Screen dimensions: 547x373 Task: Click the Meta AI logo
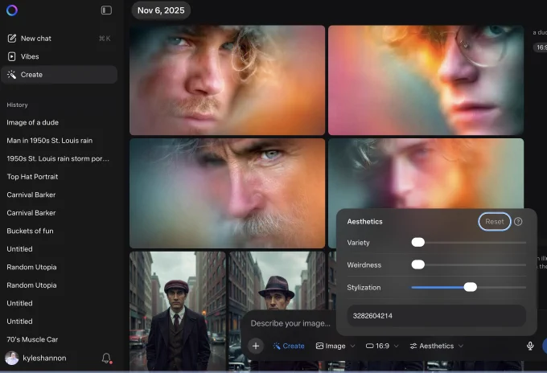tap(11, 10)
